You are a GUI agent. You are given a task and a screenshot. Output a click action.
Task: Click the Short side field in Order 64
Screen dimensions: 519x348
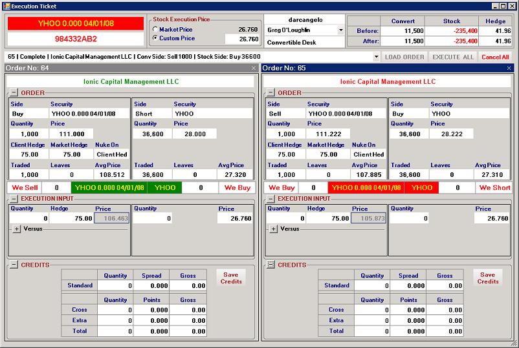[x=152, y=114]
